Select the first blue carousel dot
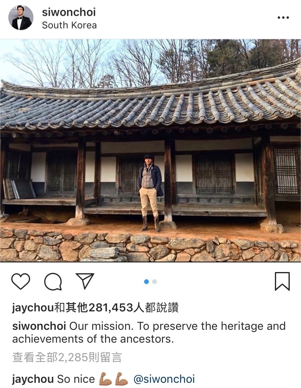 pyautogui.click(x=146, y=282)
